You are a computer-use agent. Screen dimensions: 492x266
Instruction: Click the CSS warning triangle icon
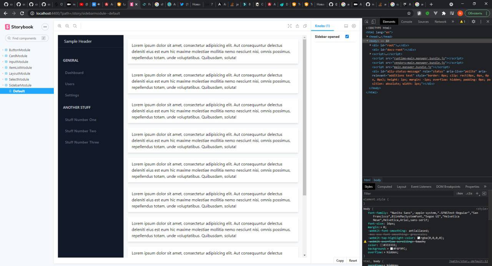point(365,241)
